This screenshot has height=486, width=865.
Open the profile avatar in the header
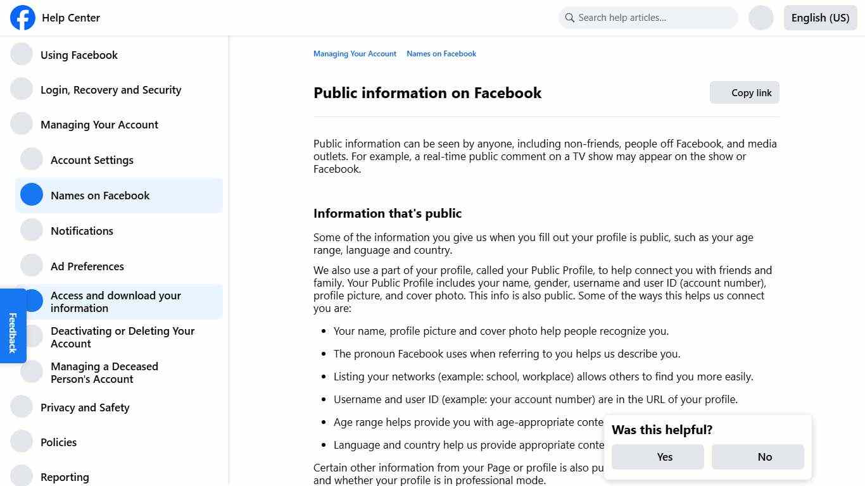pos(761,18)
